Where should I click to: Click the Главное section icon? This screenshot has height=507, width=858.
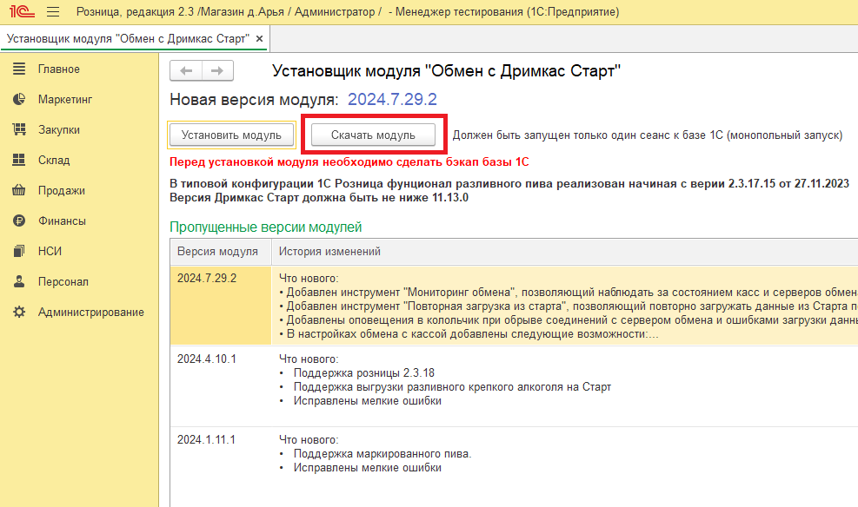[x=19, y=69]
